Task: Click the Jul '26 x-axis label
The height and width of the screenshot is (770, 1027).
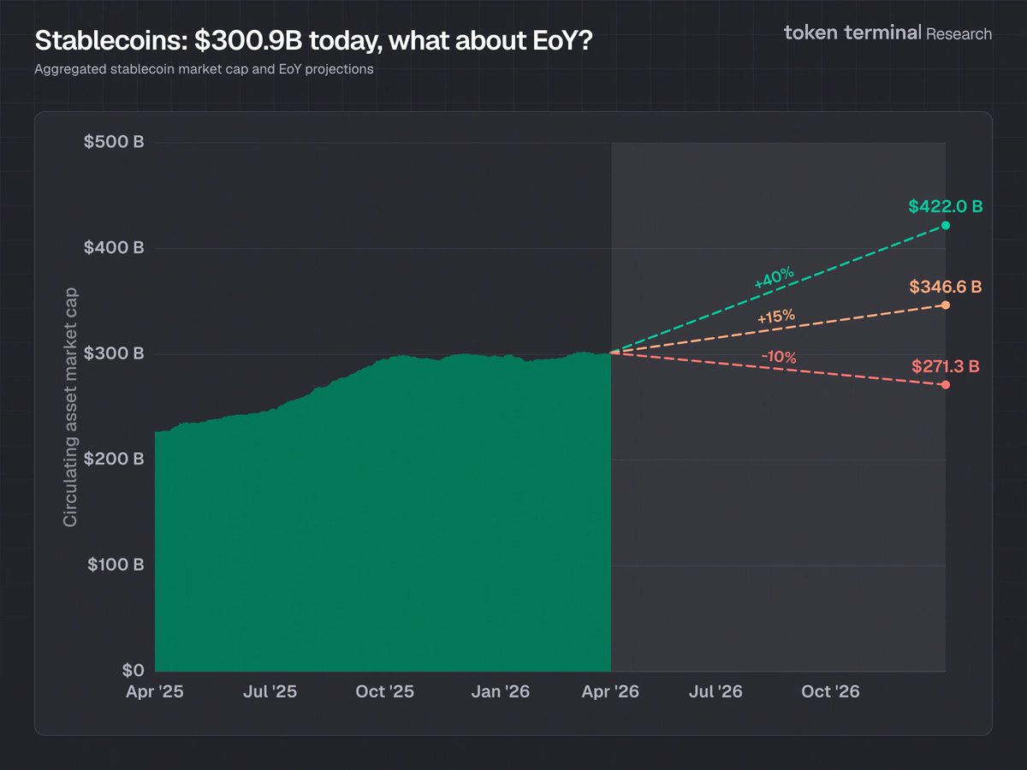Action: [716, 691]
